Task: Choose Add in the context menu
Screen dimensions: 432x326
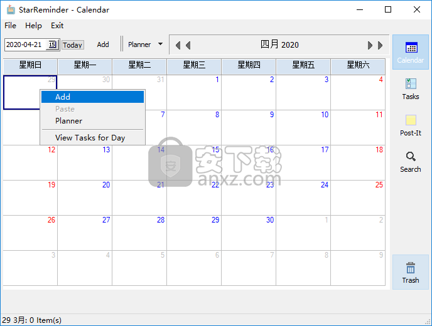Action: coord(92,97)
